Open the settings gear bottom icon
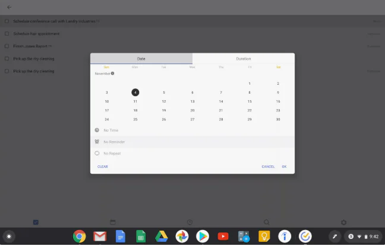This screenshot has height=246, width=385. (x=343, y=222)
